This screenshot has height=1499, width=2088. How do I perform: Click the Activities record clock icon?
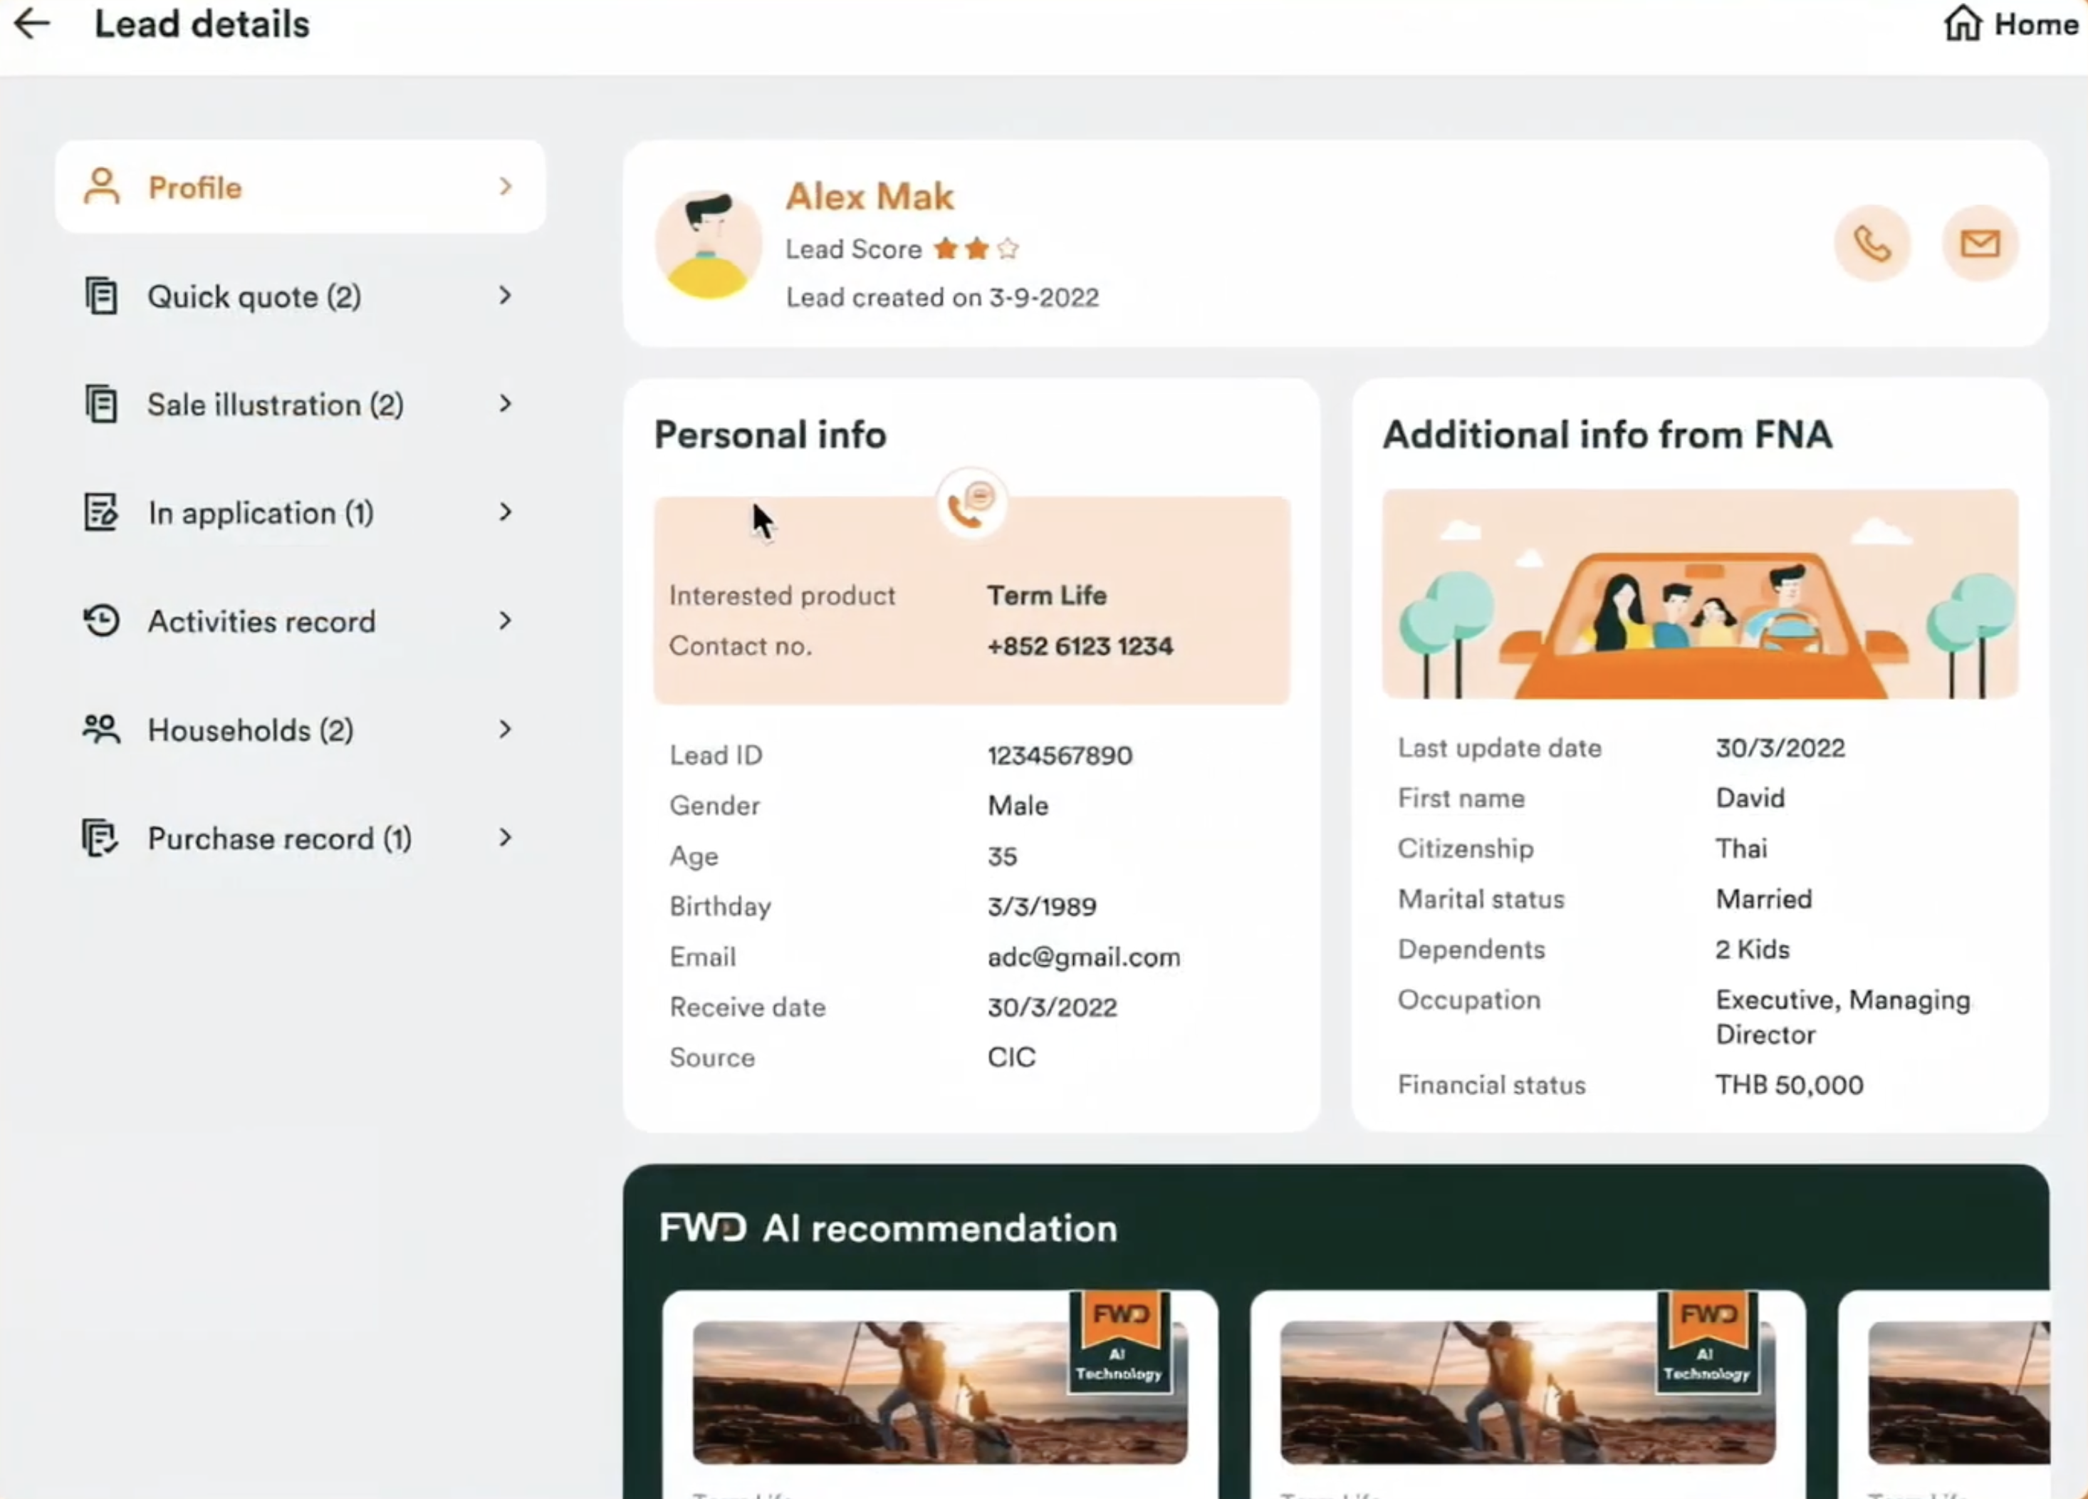point(101,621)
